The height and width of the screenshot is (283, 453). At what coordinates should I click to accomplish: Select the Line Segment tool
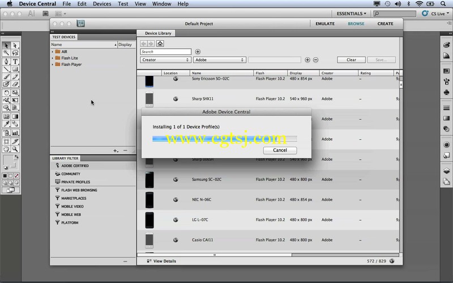point(6,69)
